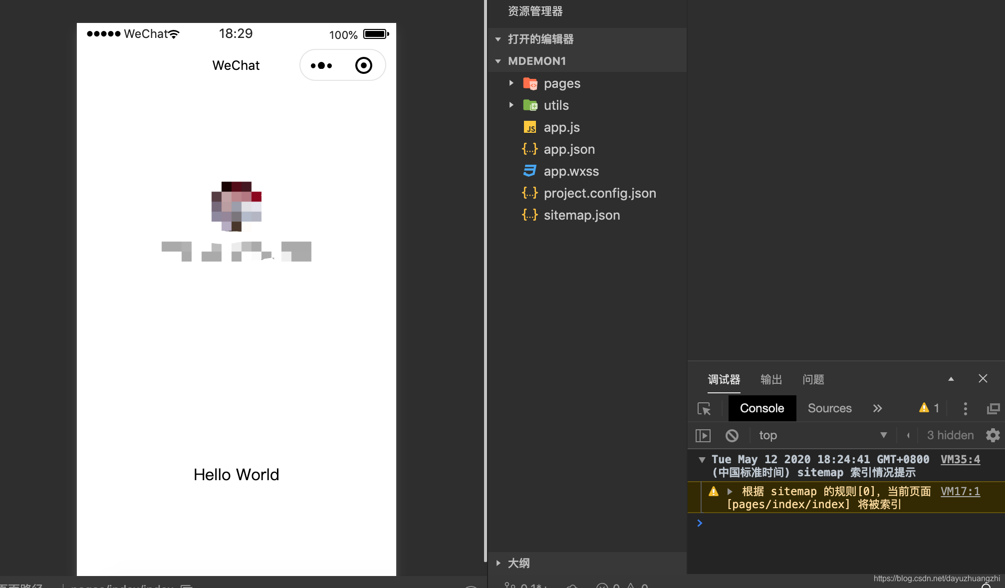Open the VM17:1 source link
The height and width of the screenshot is (588, 1005).
960,491
